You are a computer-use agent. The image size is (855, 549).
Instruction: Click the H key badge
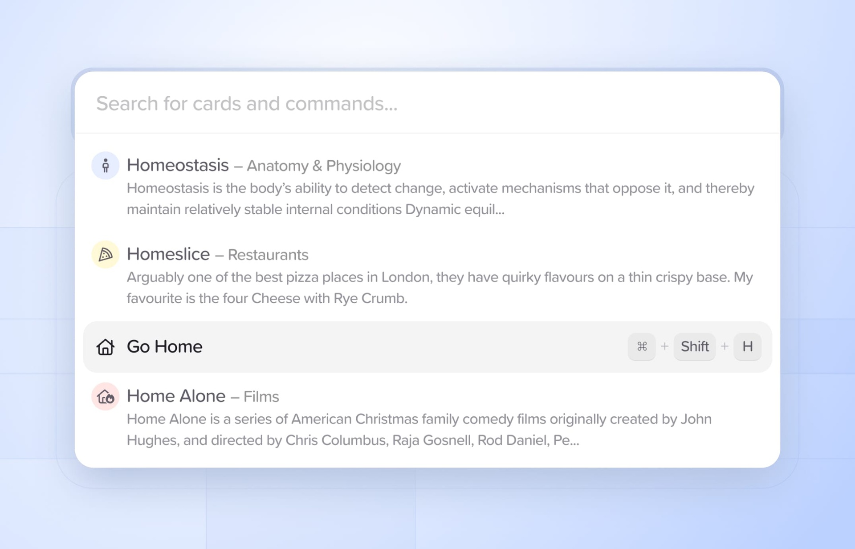pos(747,346)
